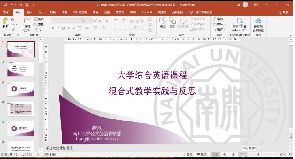Expand the Select dropdown in editing group
Image resolution: width=295 pixels, height=159 pixels.
point(220,30)
